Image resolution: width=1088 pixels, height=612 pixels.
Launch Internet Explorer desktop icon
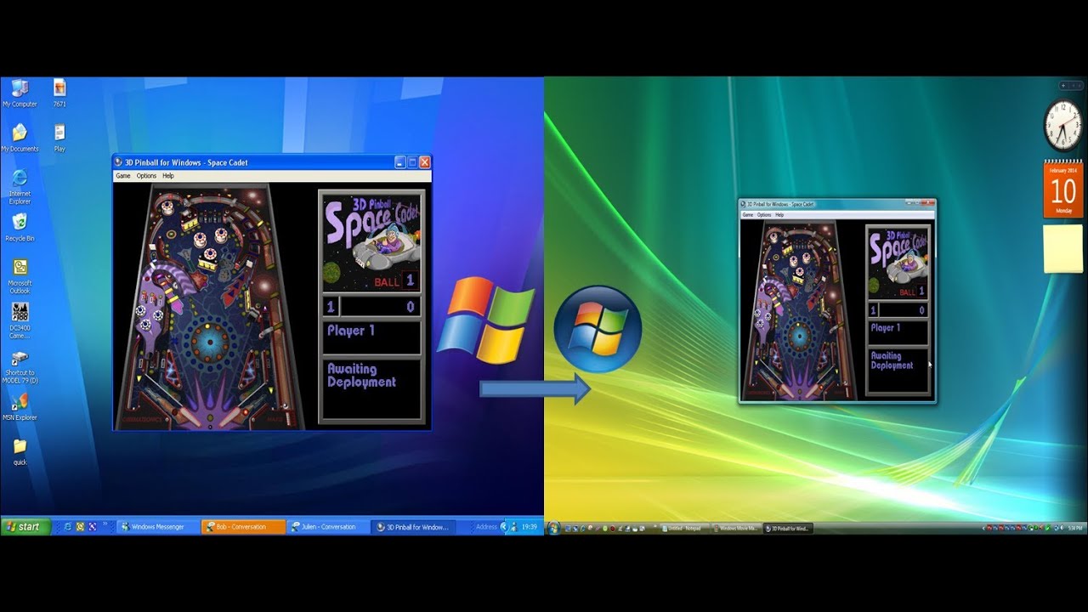click(20, 186)
